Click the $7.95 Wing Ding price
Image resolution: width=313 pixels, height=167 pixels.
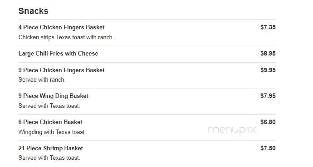[268, 96]
